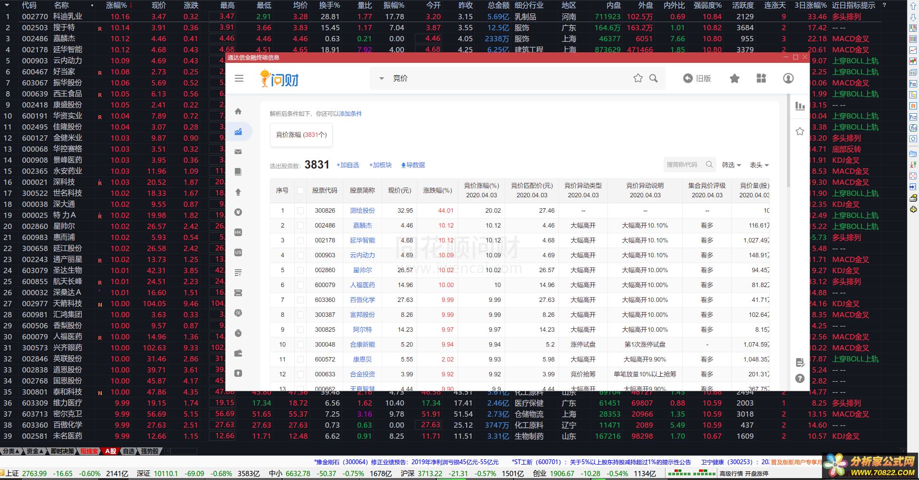Tick the checkbox for 测绘股份 row
The image size is (919, 480).
[301, 210]
